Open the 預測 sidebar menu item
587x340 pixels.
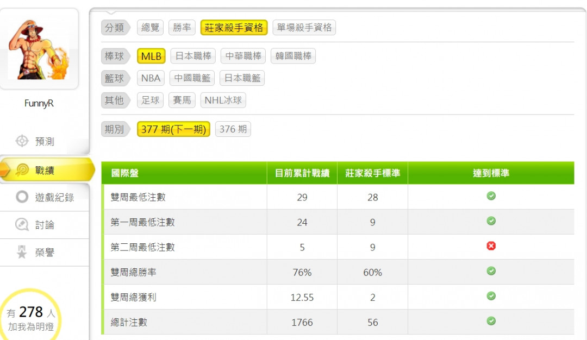click(45, 141)
